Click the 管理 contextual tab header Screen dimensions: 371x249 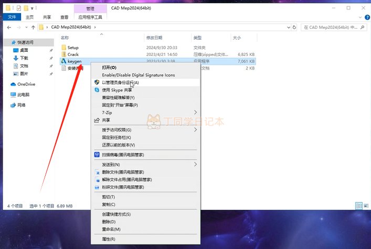coord(90,9)
